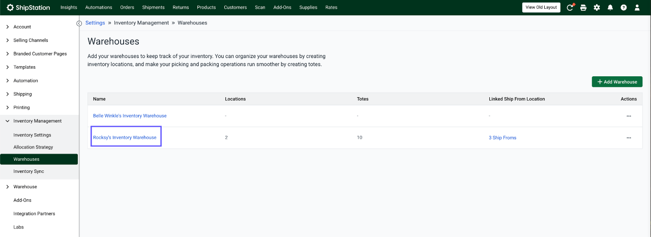Click the 3 Ship Froms link

[x=502, y=138]
